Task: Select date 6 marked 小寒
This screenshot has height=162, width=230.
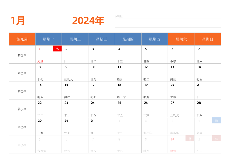Action: tap(172, 49)
